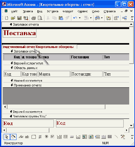The image size is (135, 147).
Task: Activate the Format Painter brush icon
Action: (67, 18)
